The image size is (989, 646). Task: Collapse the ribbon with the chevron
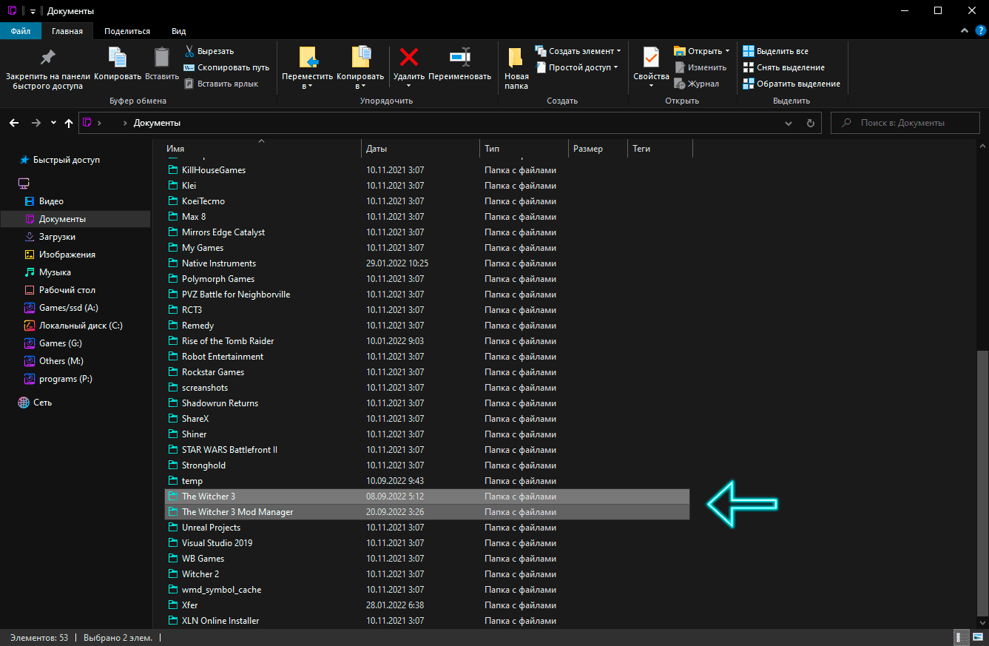point(964,31)
